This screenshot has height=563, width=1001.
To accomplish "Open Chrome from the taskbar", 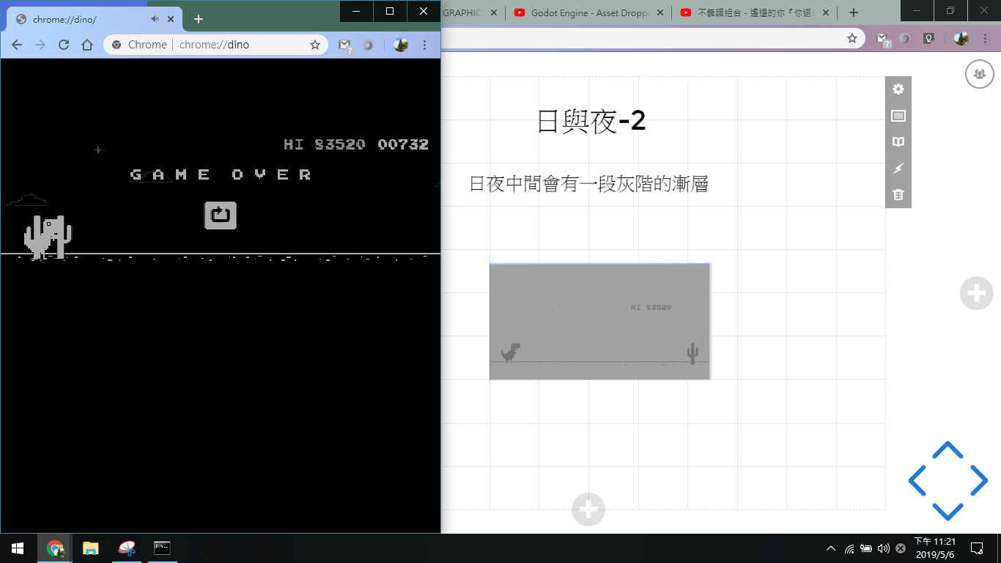I will [55, 548].
